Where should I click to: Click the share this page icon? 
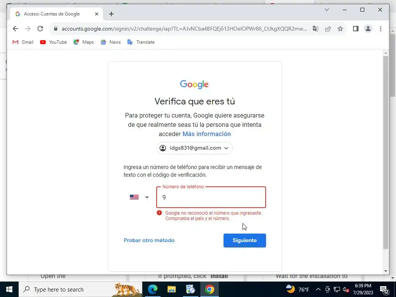tap(328, 29)
